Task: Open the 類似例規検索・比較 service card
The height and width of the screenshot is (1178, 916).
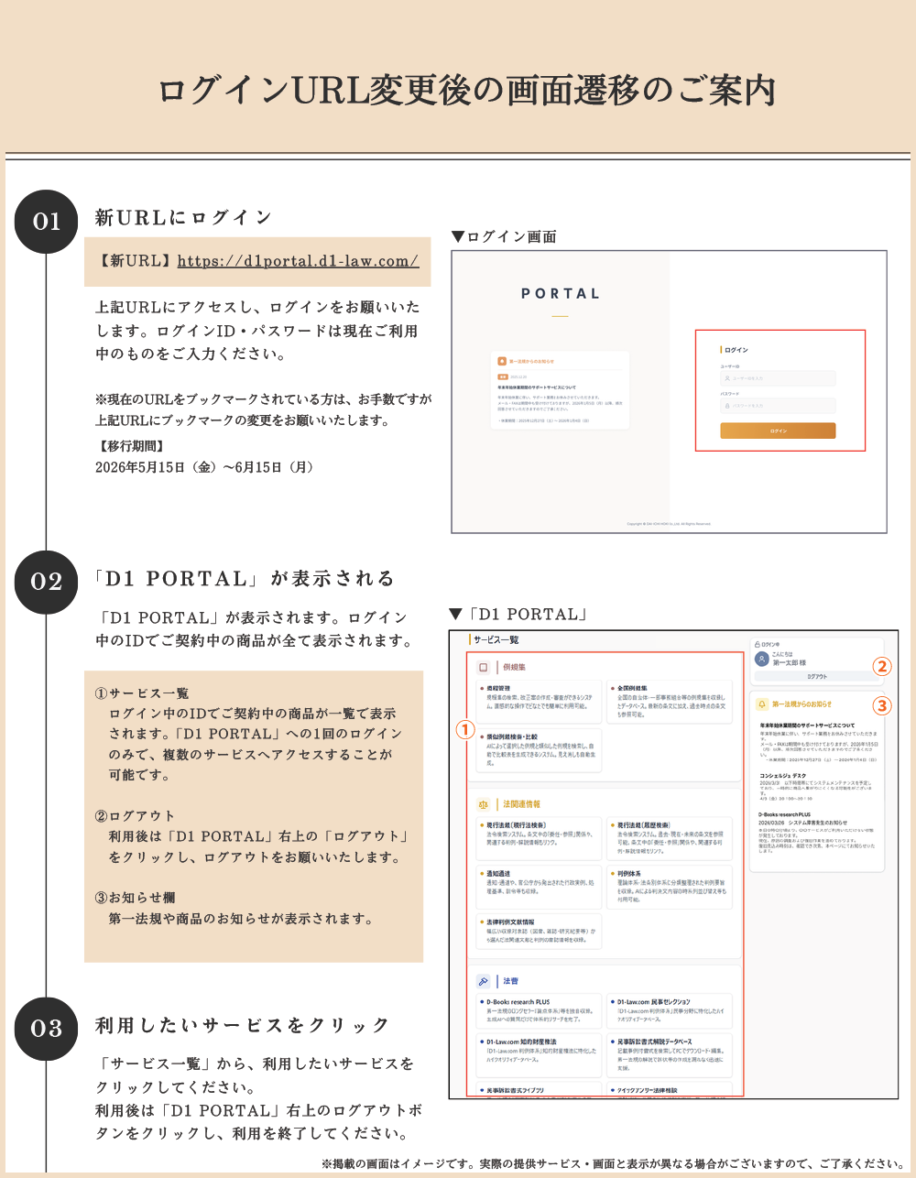Action: point(540,749)
